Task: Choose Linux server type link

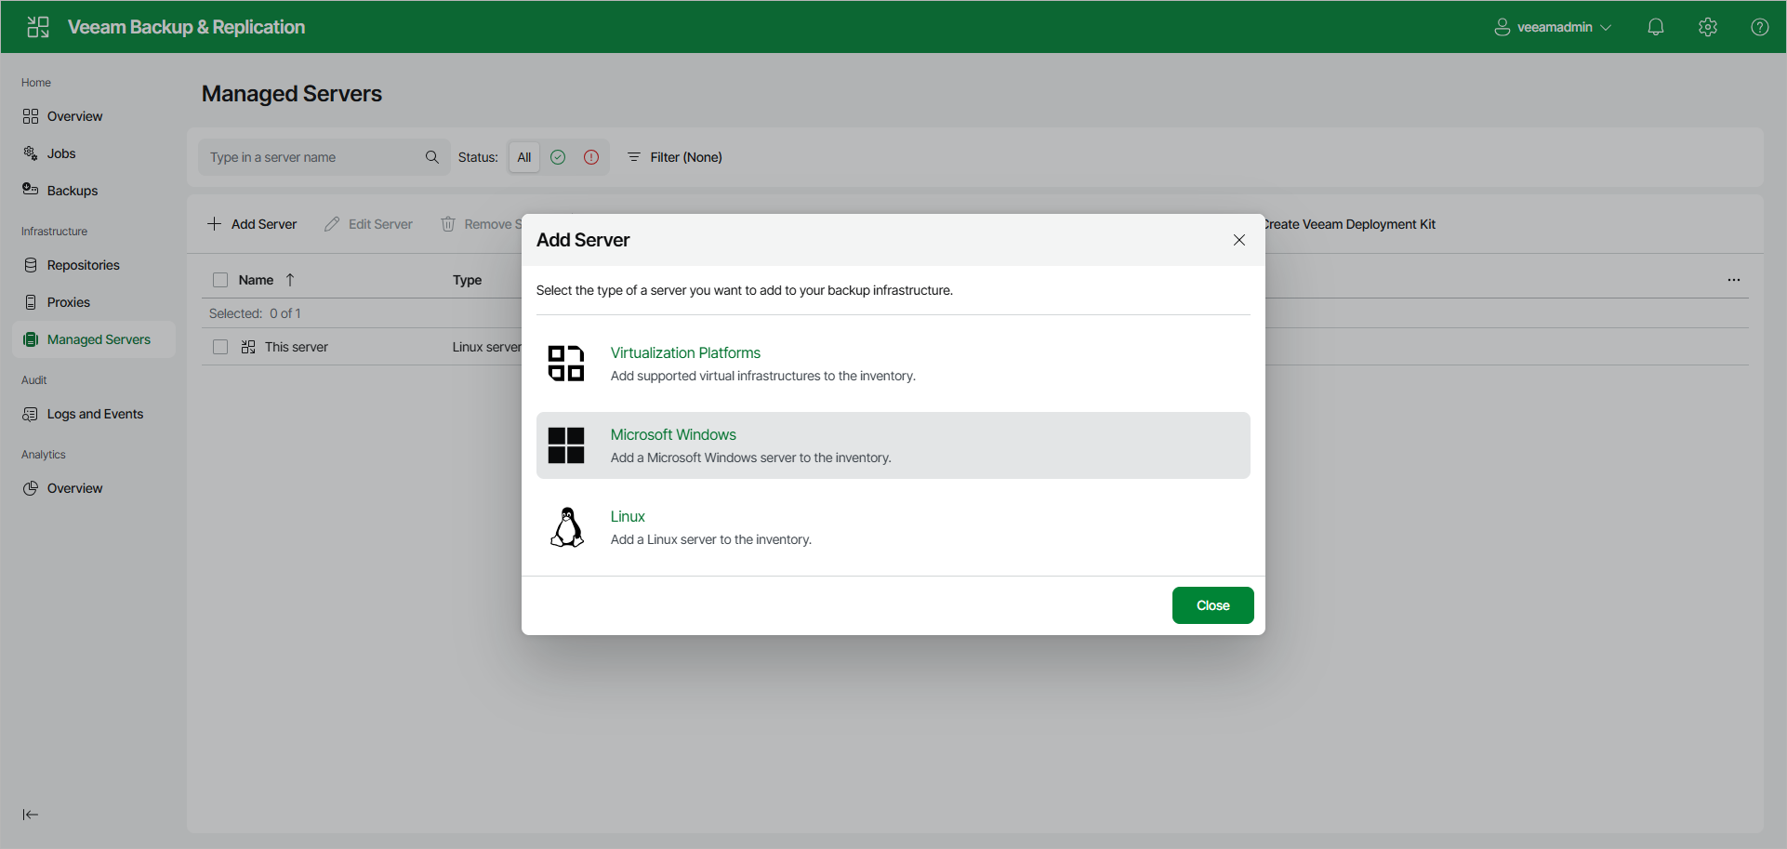Action: pos(628,517)
